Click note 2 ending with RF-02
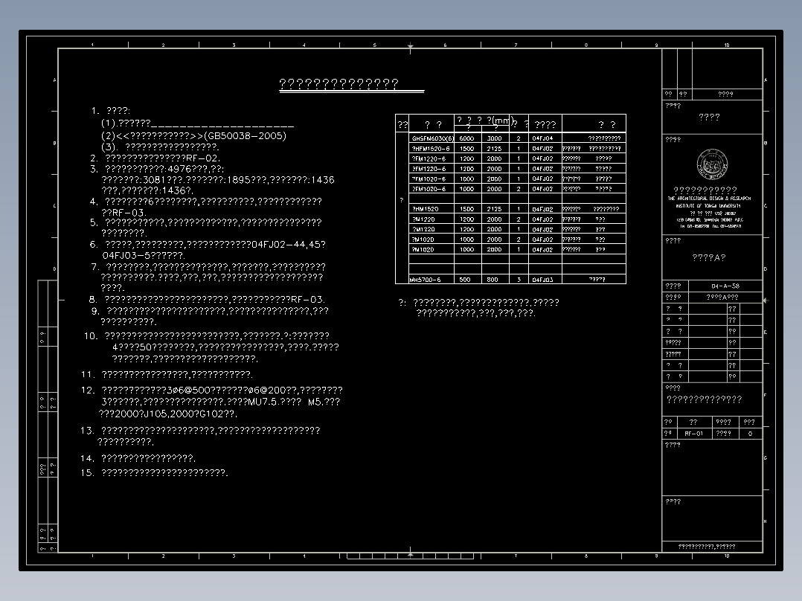The height and width of the screenshot is (601, 802). pos(155,158)
